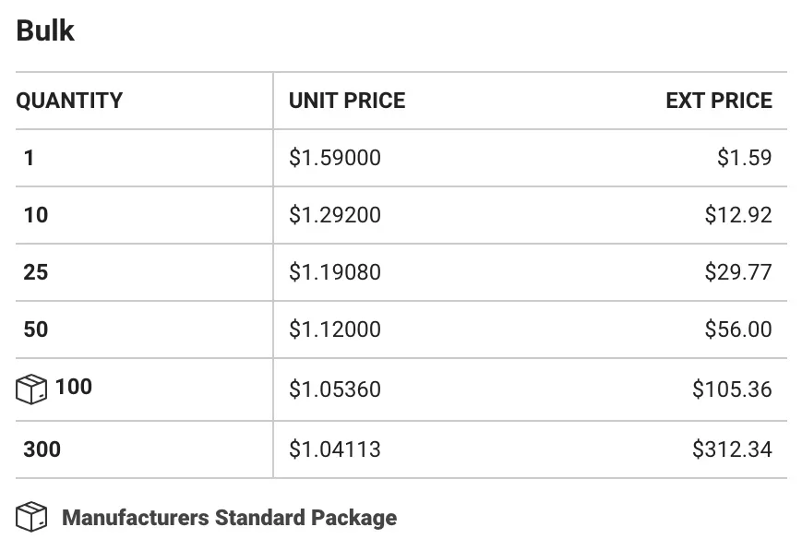Select the quantity 10 price break
The height and width of the screenshot is (551, 802).
[401, 215]
